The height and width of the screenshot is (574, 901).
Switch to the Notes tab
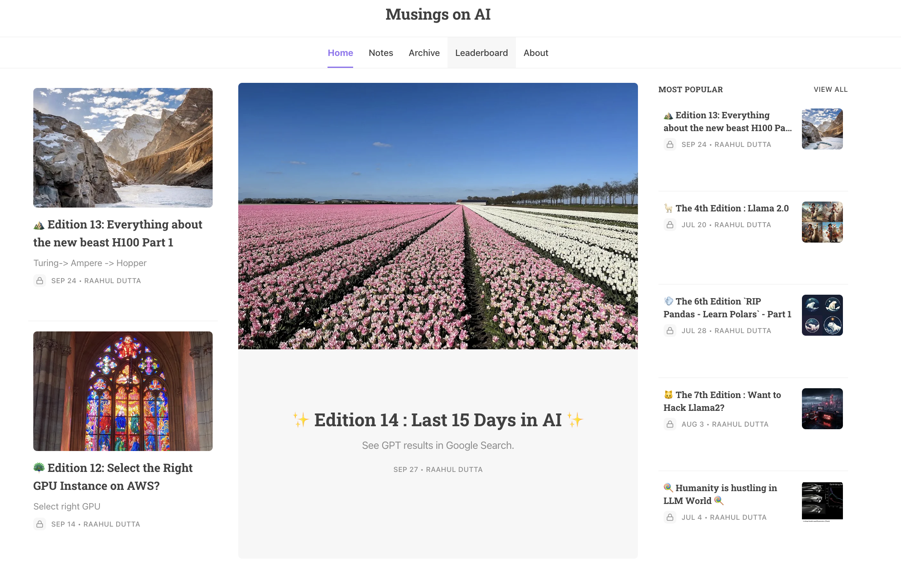[380, 53]
